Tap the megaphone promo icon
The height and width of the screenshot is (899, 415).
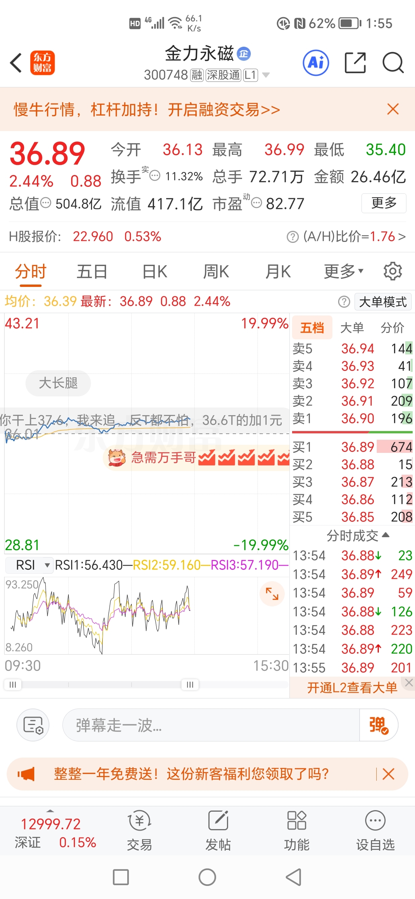pyautogui.click(x=26, y=774)
